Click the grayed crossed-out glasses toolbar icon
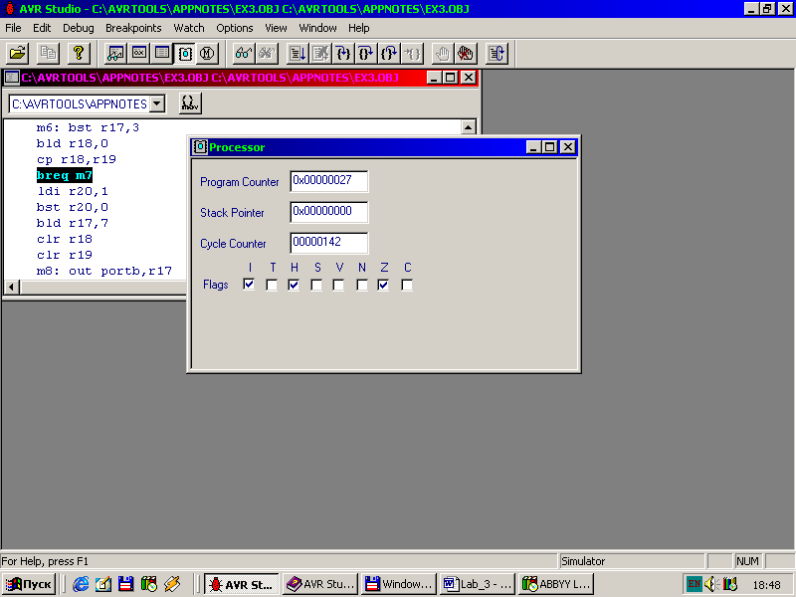796x597 pixels. [x=267, y=54]
